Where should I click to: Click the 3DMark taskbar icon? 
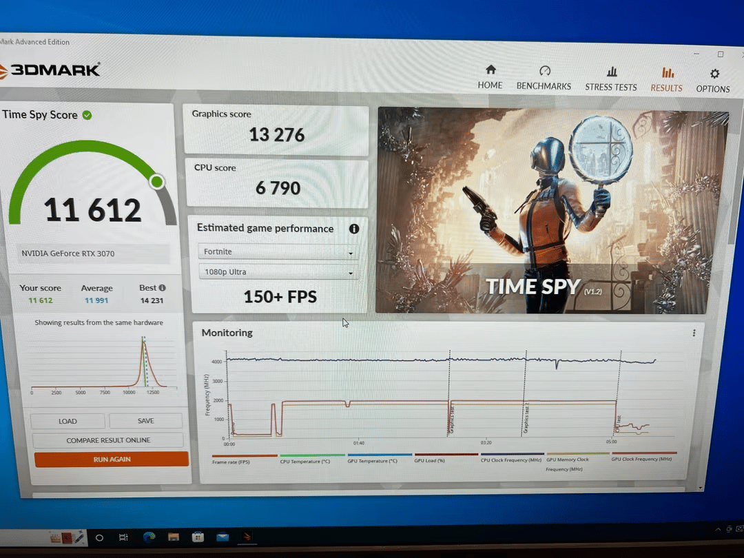point(247,537)
